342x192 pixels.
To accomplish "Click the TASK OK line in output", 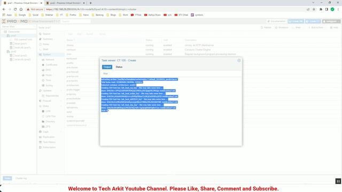I will tap(105, 110).
